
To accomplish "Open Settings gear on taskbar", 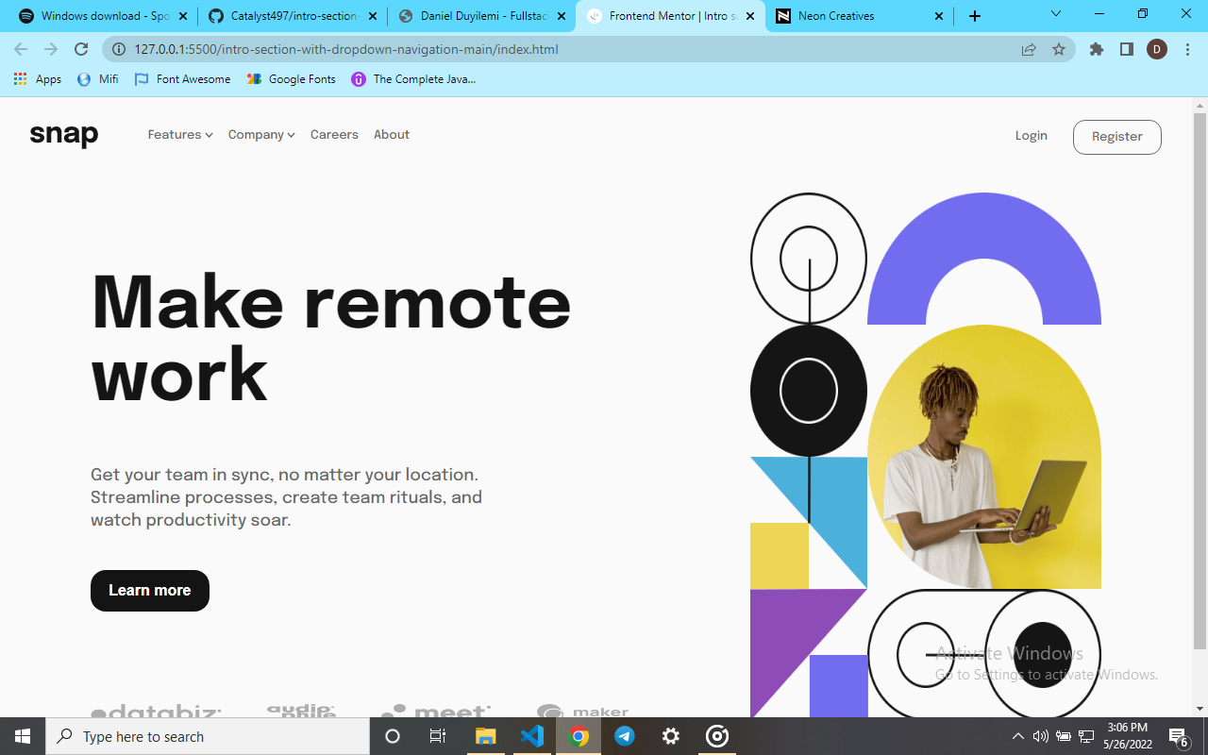I will 671,736.
